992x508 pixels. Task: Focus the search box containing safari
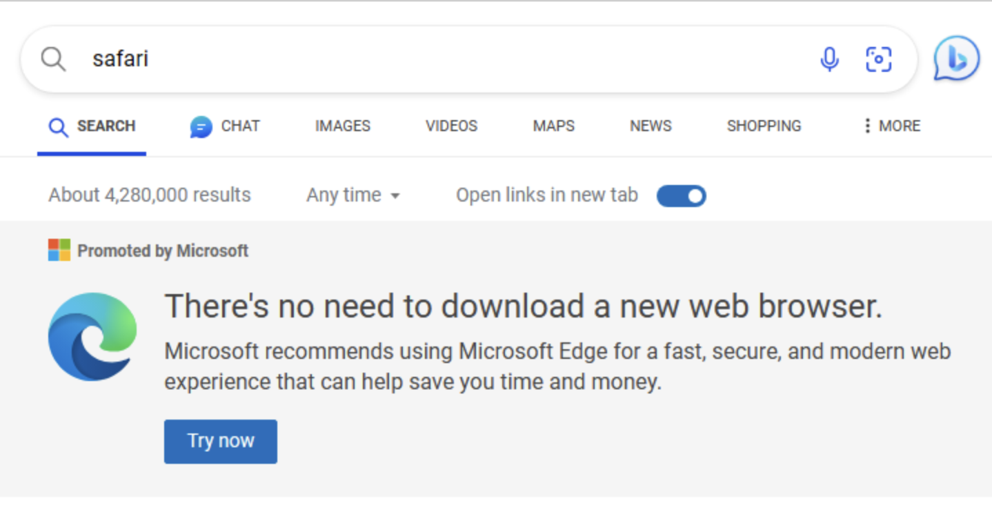coord(469,59)
